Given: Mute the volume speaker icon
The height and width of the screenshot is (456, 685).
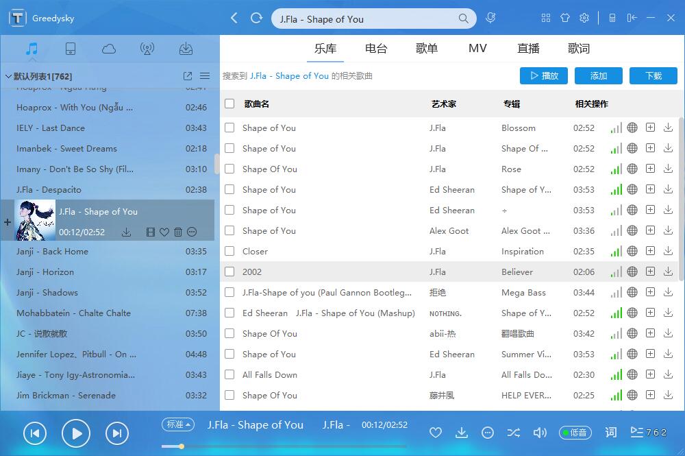Looking at the screenshot, I should pyautogui.click(x=540, y=433).
